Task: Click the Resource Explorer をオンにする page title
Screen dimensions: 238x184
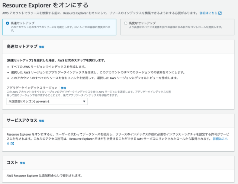Action: tap(45, 5)
